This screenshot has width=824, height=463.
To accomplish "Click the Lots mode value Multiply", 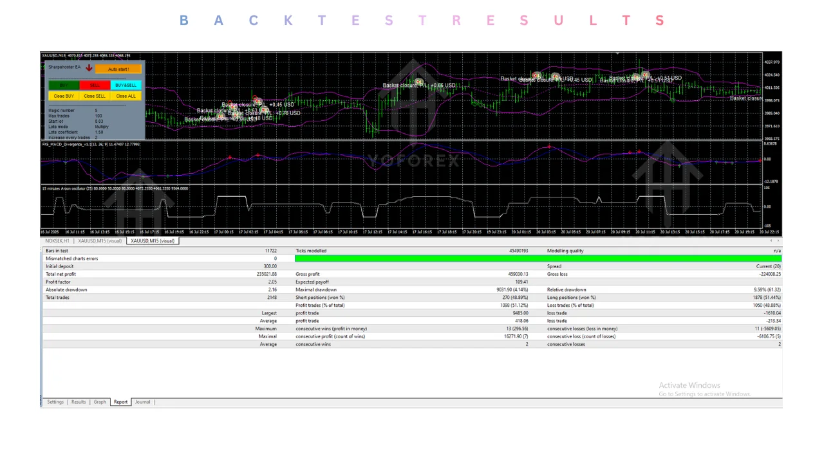I will click(x=102, y=127).
